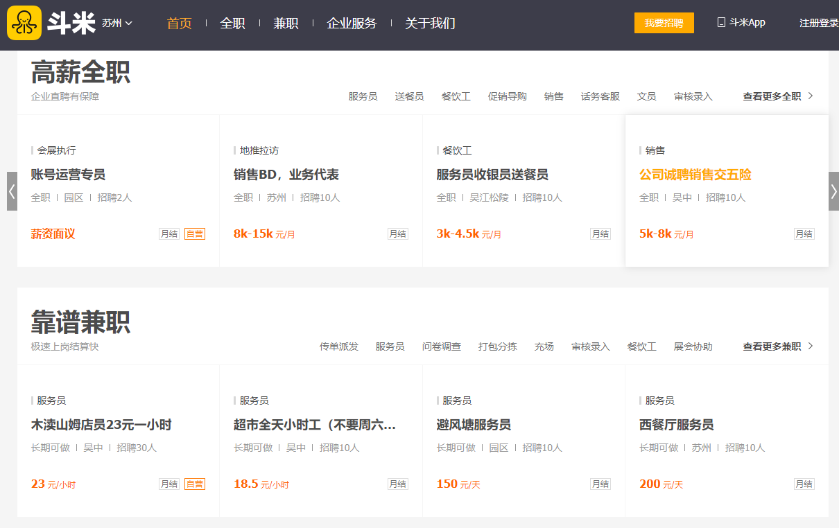Image resolution: width=839 pixels, height=528 pixels.
Task: Open the 公司诚聘销售交五险 job listing
Action: pos(695,175)
